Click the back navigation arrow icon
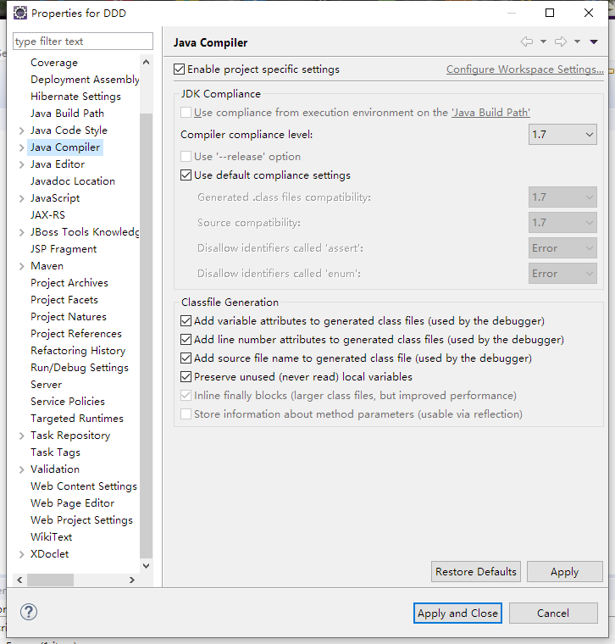This screenshot has width=615, height=644. [x=527, y=42]
